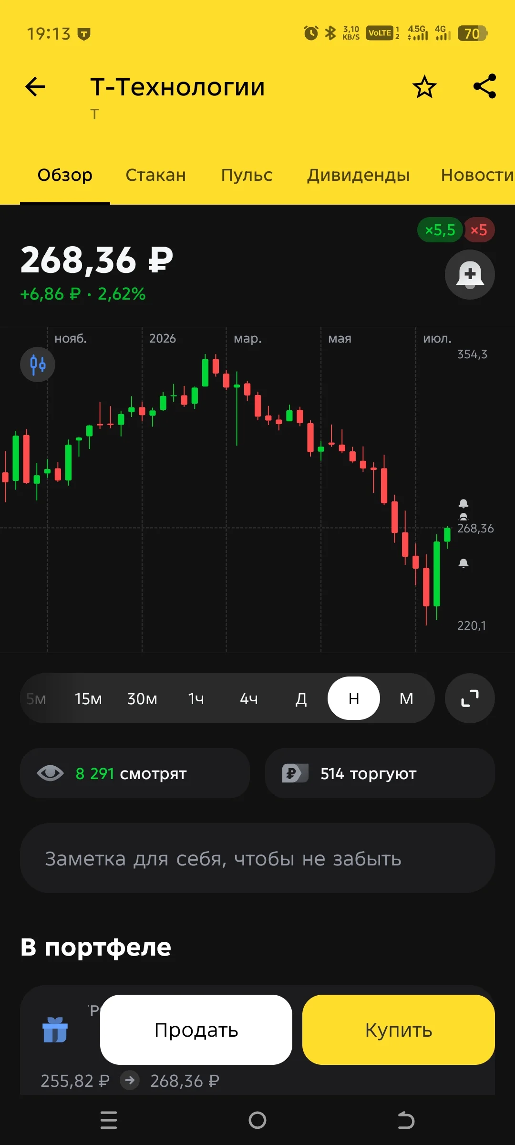Image resolution: width=515 pixels, height=1145 pixels.
Task: Tap the Т-Технологии title
Action: tap(177, 87)
